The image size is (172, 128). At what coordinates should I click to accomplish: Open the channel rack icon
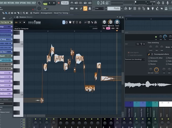click(x=135, y=8)
